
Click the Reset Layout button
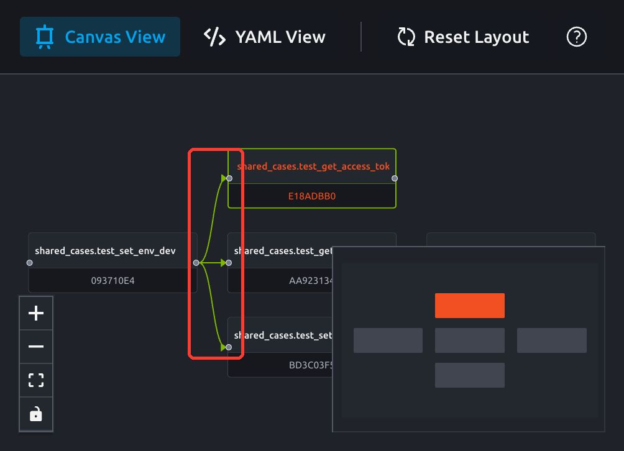463,37
